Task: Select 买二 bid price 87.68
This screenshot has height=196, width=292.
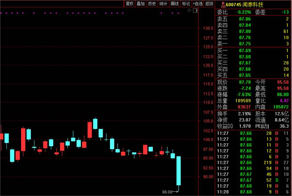Action: pyautogui.click(x=245, y=56)
